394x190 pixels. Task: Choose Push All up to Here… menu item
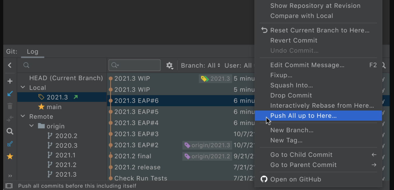(303, 116)
